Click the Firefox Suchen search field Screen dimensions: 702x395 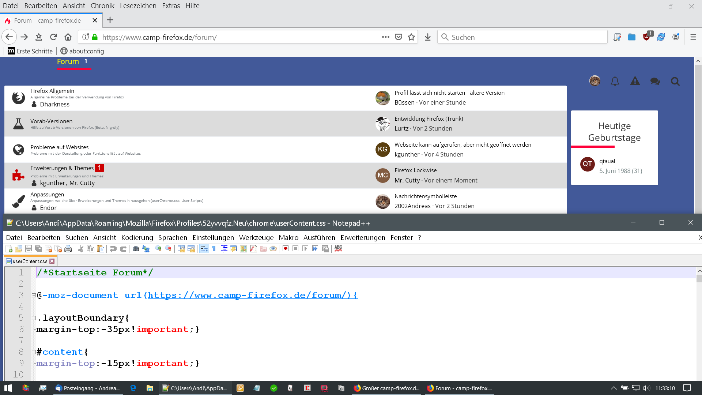coord(523,37)
